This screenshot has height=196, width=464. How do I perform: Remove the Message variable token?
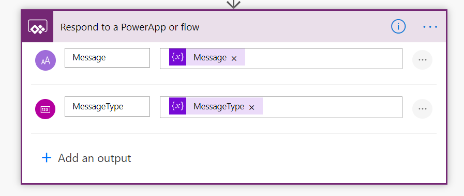[x=234, y=58]
